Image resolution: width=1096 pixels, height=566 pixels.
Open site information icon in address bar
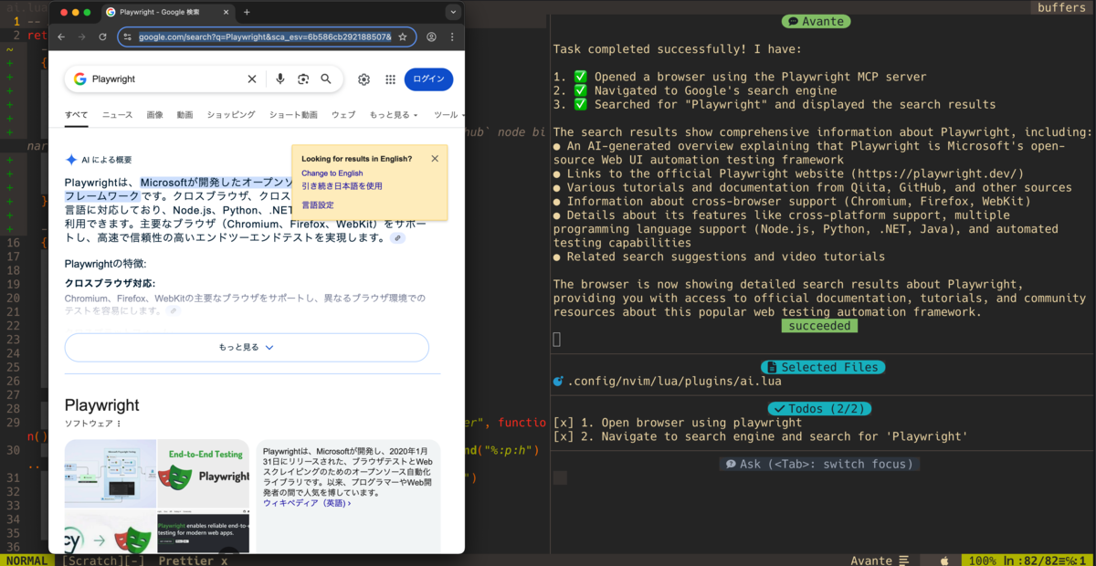[129, 37]
